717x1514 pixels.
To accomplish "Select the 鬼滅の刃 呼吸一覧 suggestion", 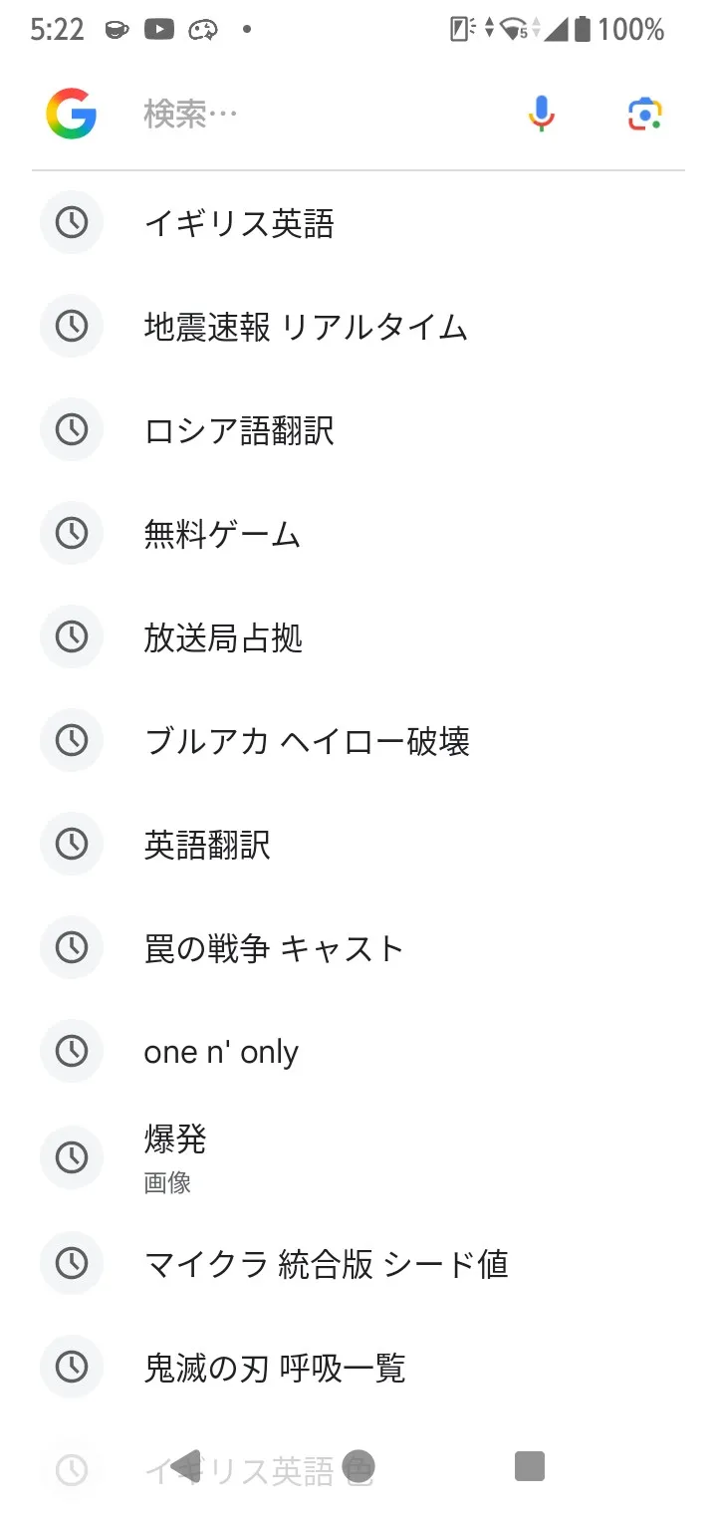I will 275,1368.
